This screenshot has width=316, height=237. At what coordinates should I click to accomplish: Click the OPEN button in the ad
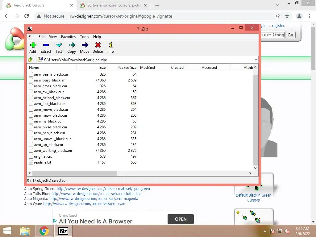point(181,219)
